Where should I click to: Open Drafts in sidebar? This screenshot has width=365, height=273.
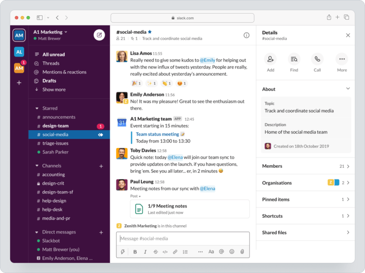pos(49,81)
